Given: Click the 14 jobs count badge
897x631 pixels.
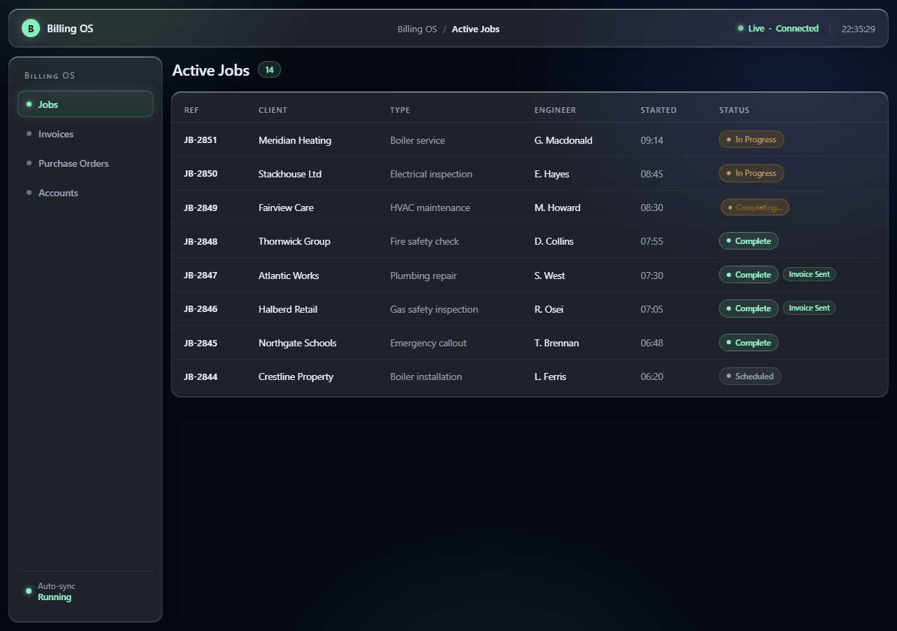Looking at the screenshot, I should point(269,69).
